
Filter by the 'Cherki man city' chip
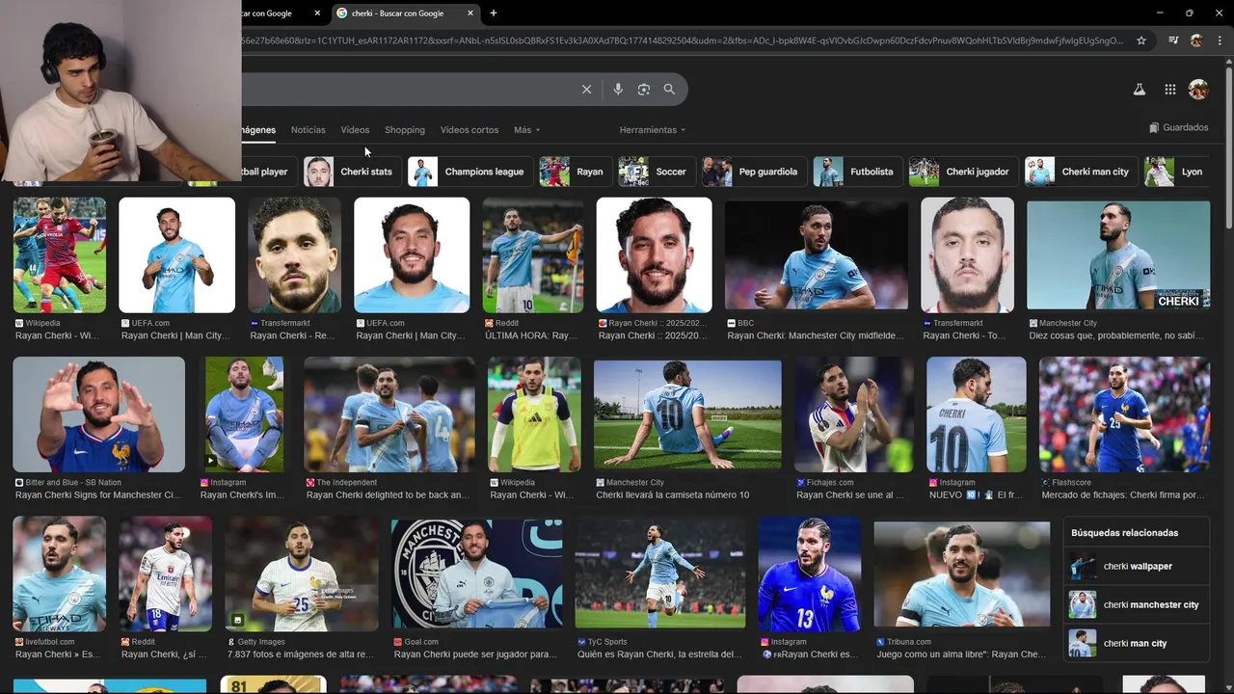point(1081,172)
